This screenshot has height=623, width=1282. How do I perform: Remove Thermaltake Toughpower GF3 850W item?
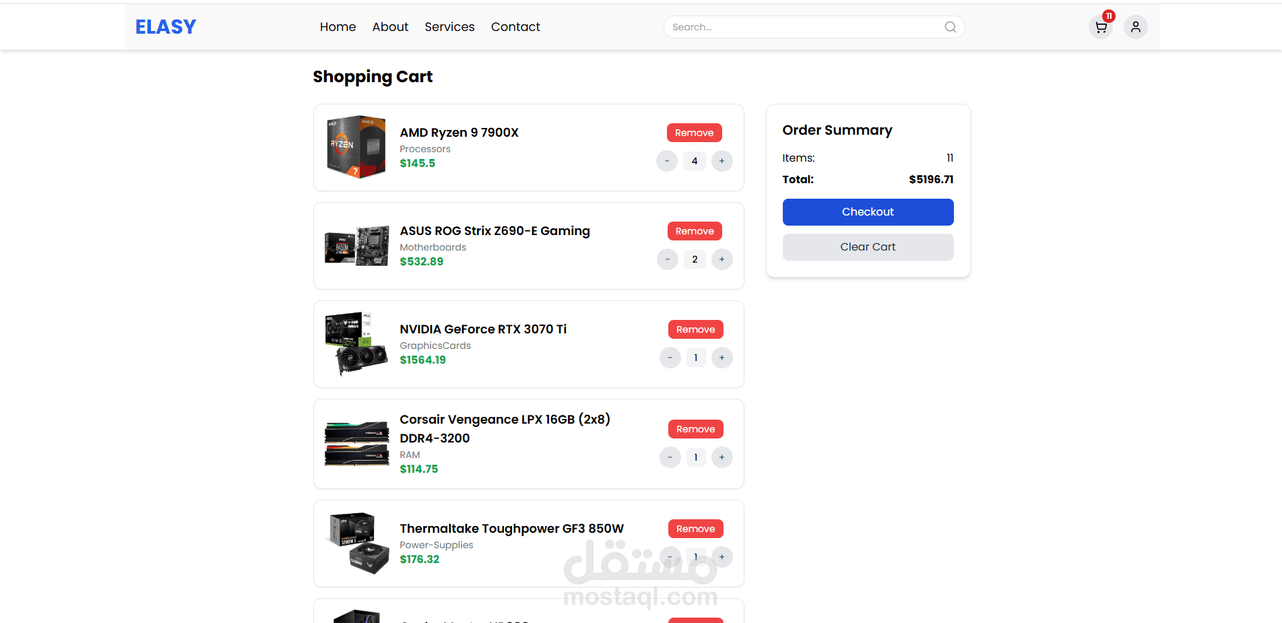click(x=696, y=529)
